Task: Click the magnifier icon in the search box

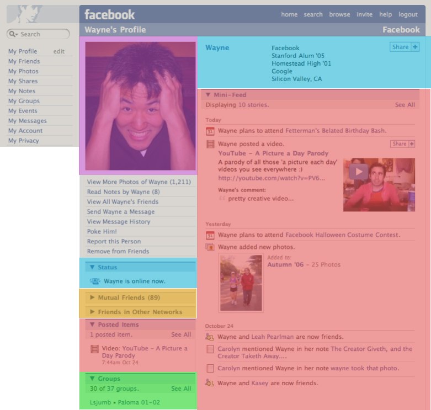Action: (13, 34)
